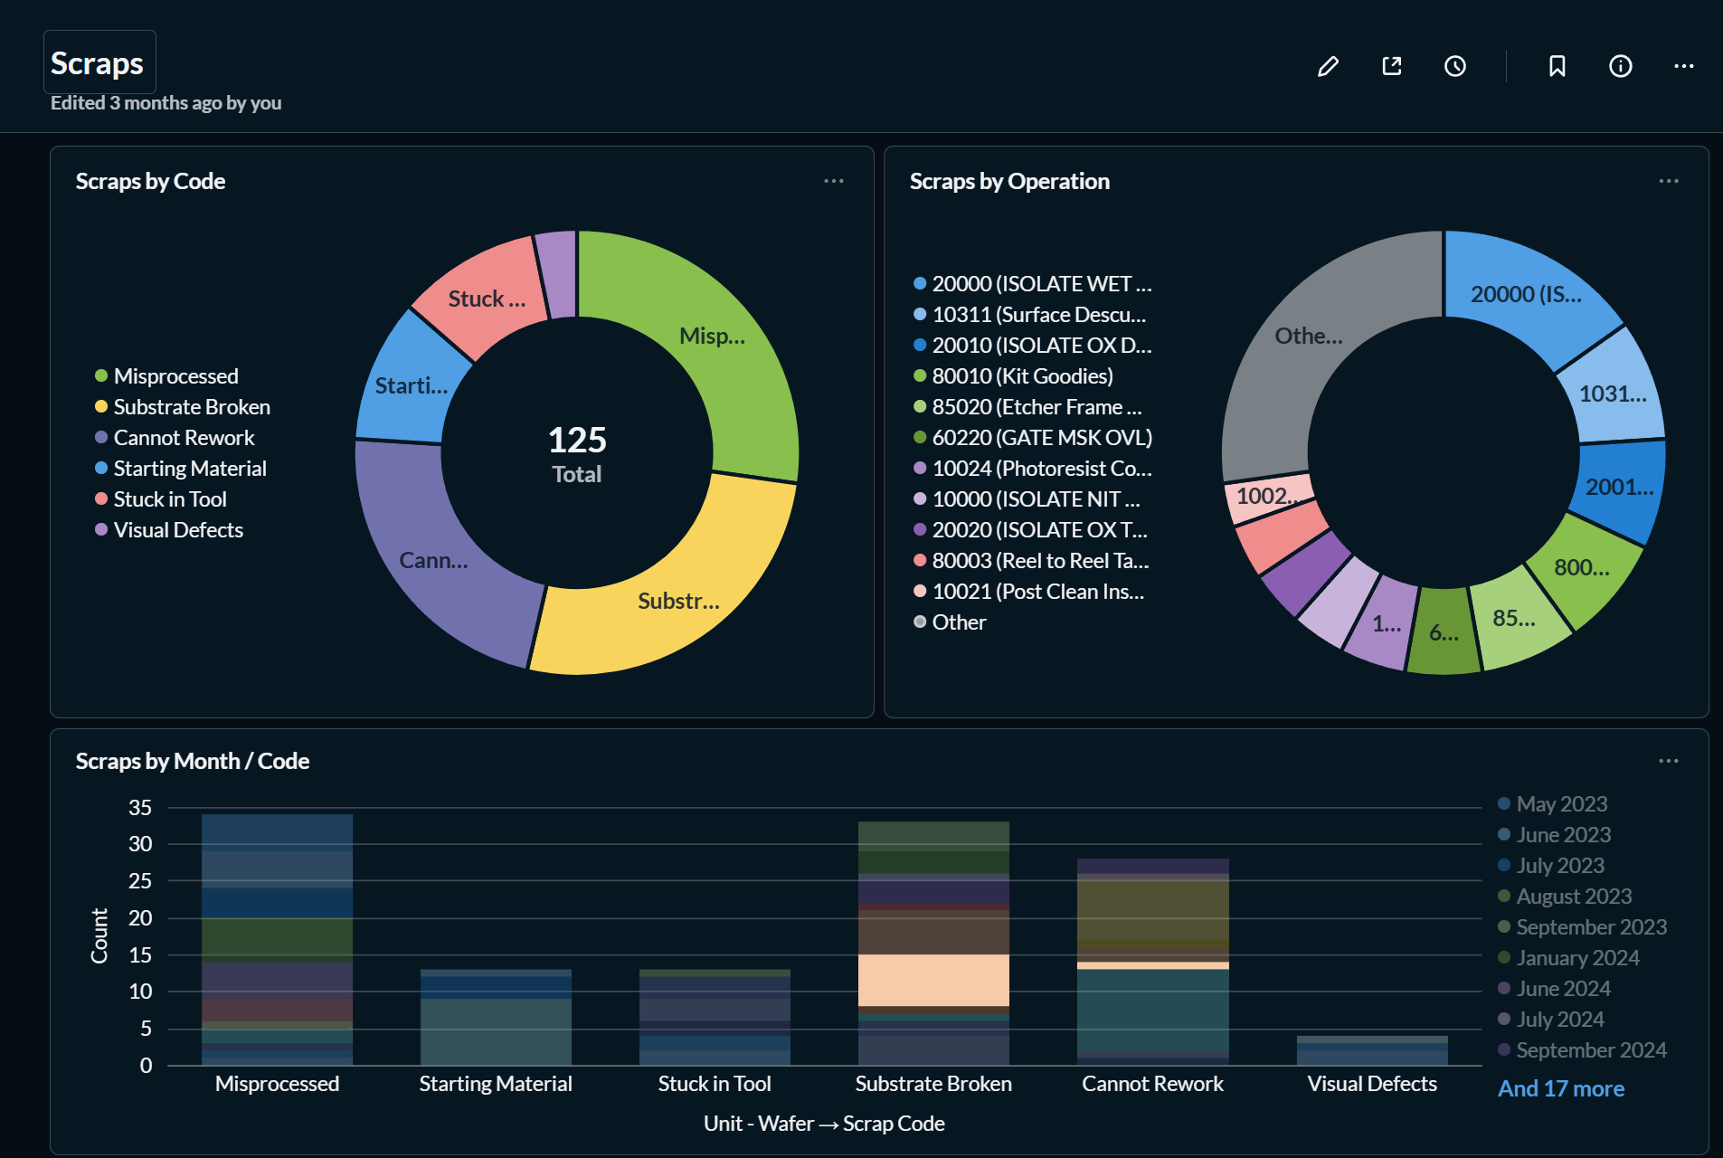This screenshot has width=1723, height=1158.
Task: Click the Cannot Rework stacked bar
Action: pyautogui.click(x=1153, y=962)
